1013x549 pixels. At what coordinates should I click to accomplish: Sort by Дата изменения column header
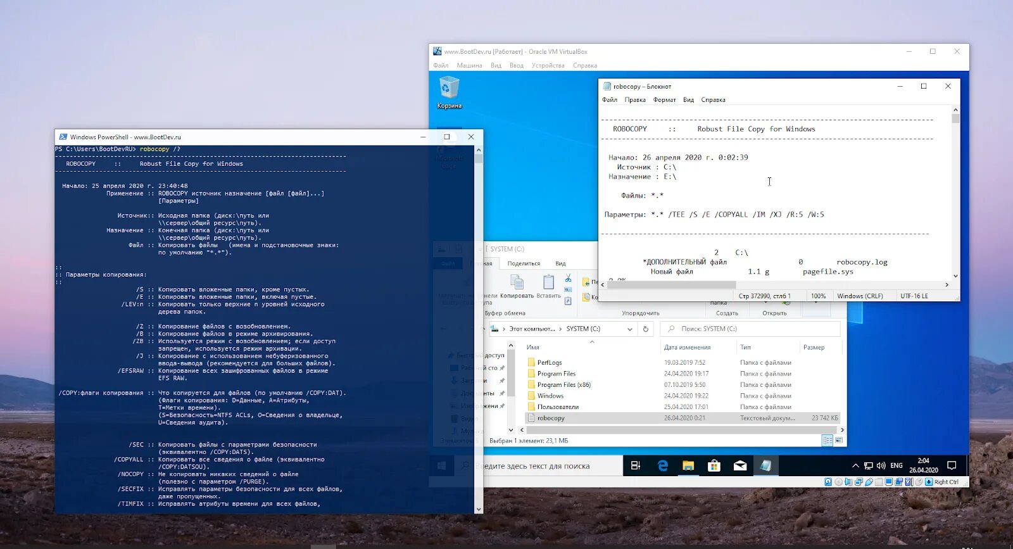[x=687, y=347]
